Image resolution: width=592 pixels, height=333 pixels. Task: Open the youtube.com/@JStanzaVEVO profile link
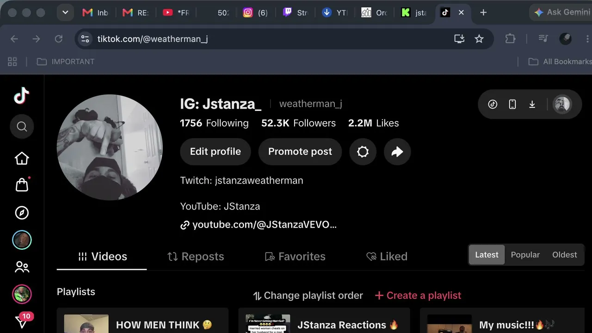(259, 225)
